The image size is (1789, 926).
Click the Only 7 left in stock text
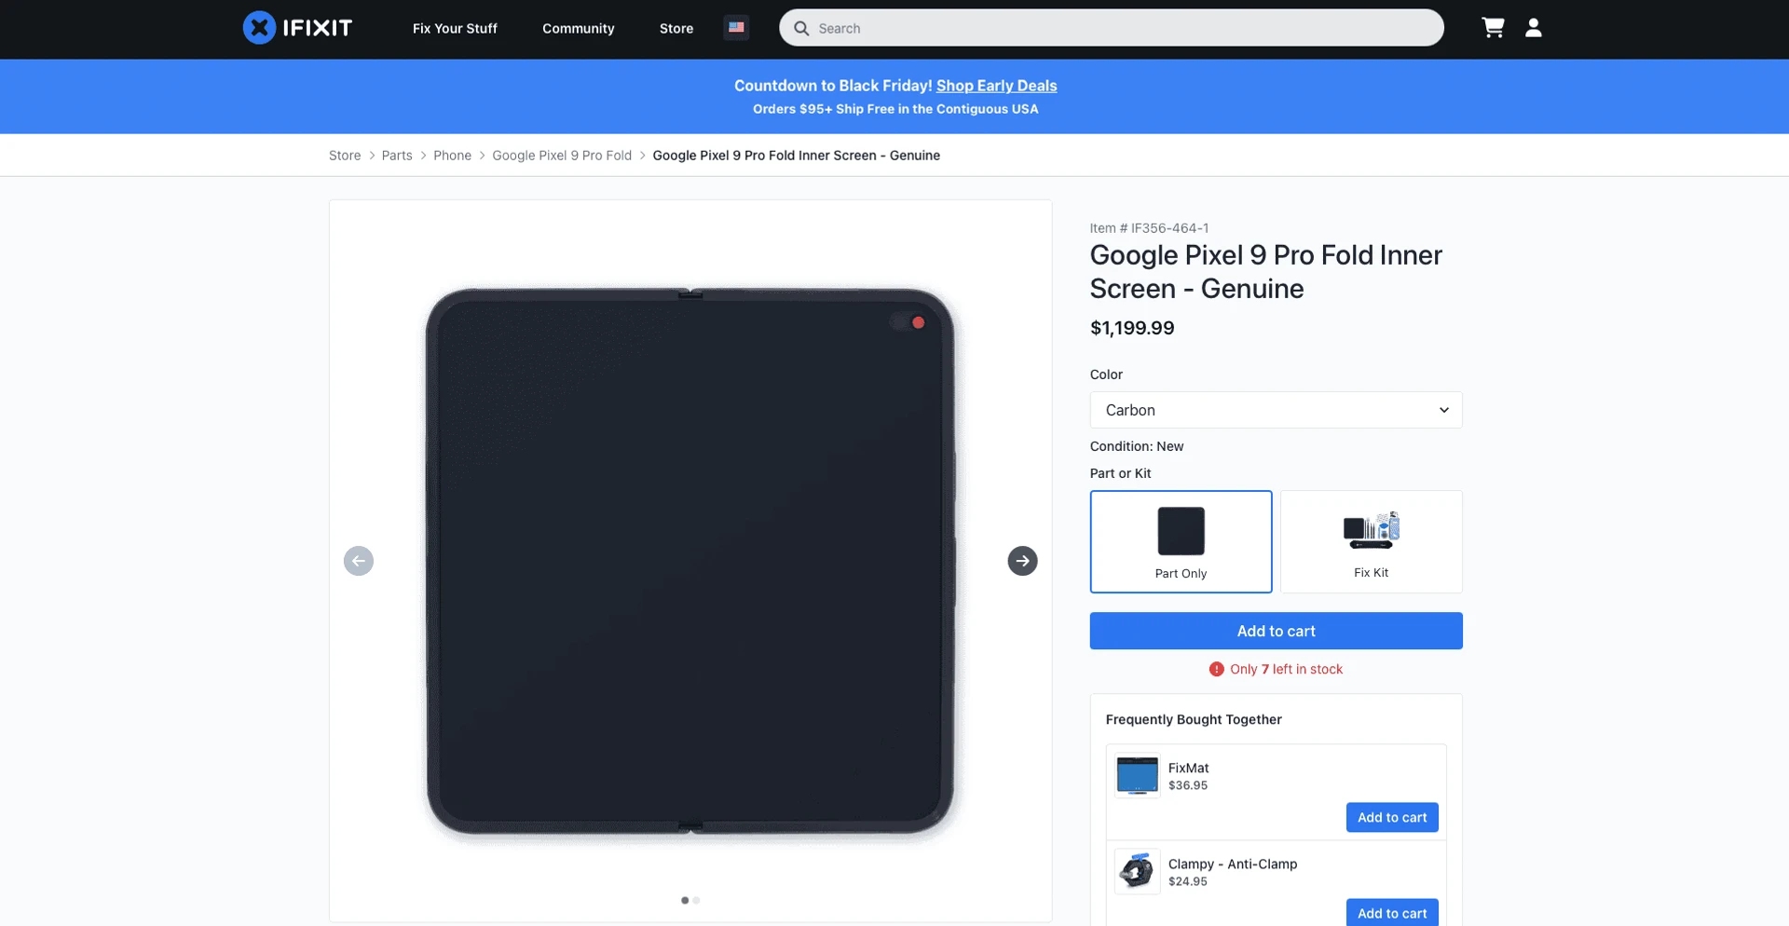tap(1286, 669)
